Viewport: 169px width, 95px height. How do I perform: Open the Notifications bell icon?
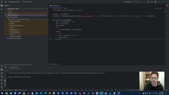[167, 5]
